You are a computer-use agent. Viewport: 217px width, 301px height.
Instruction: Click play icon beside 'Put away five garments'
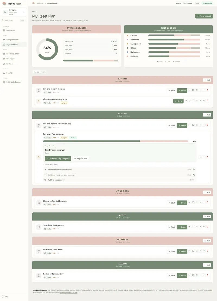coord(39,157)
